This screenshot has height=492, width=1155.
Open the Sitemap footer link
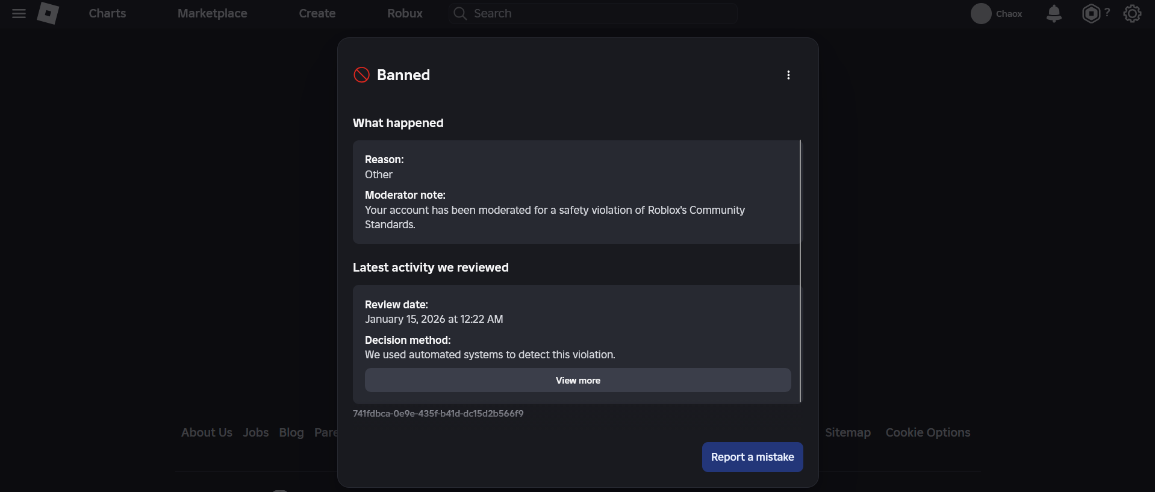tap(848, 432)
